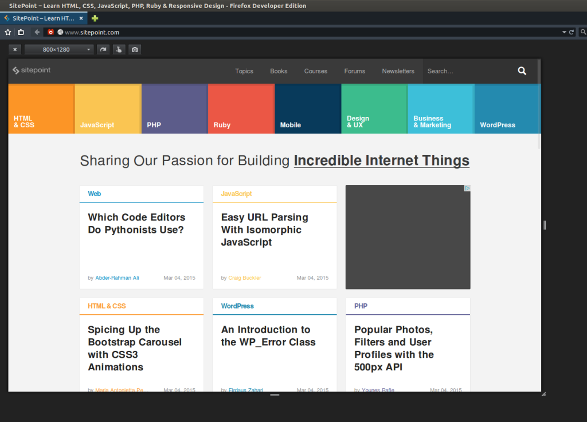The height and width of the screenshot is (422, 587).
Task: Expand the URL bar history dropdown
Action: pos(564,32)
